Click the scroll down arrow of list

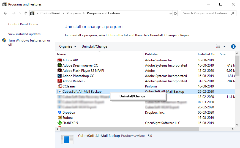237,125
